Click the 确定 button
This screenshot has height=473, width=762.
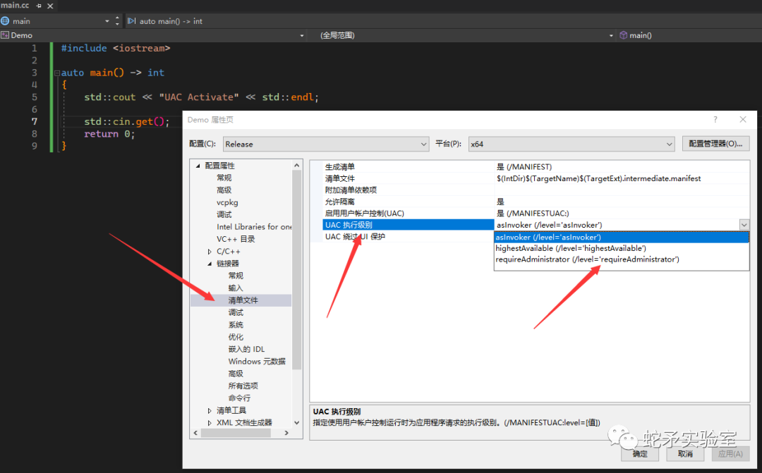click(x=640, y=453)
